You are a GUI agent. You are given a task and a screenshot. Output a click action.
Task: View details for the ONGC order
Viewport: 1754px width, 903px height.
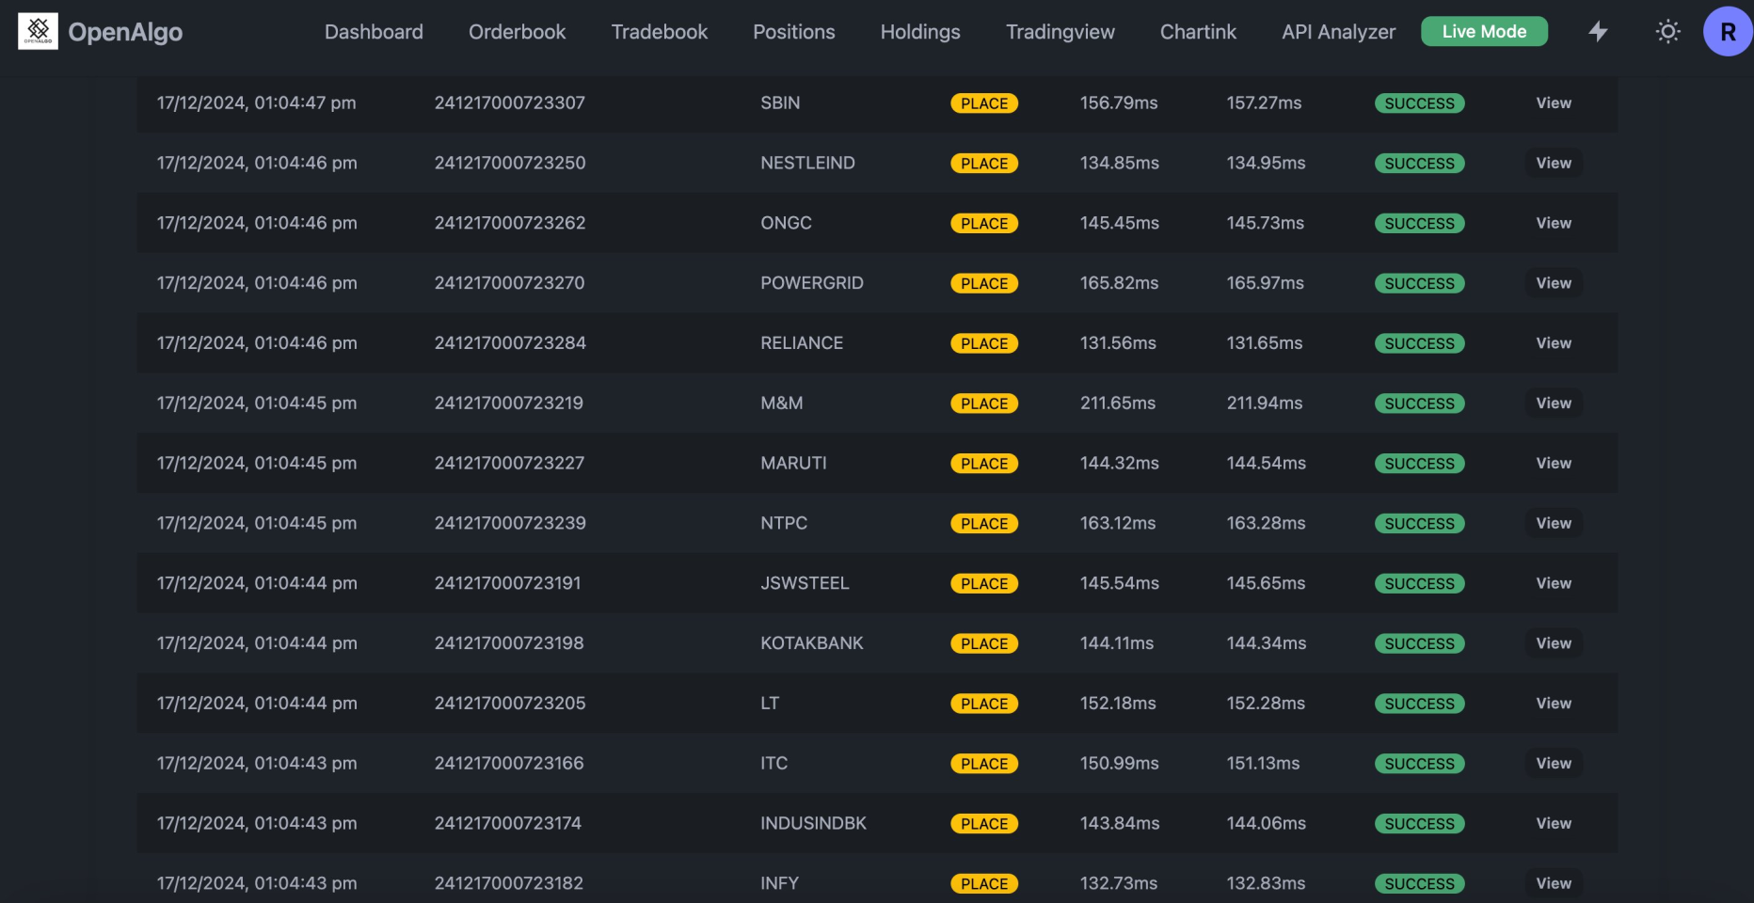click(1554, 223)
